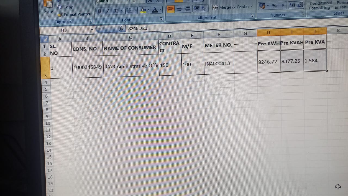Select column K header
The image size is (348, 196).
[x=338, y=30]
